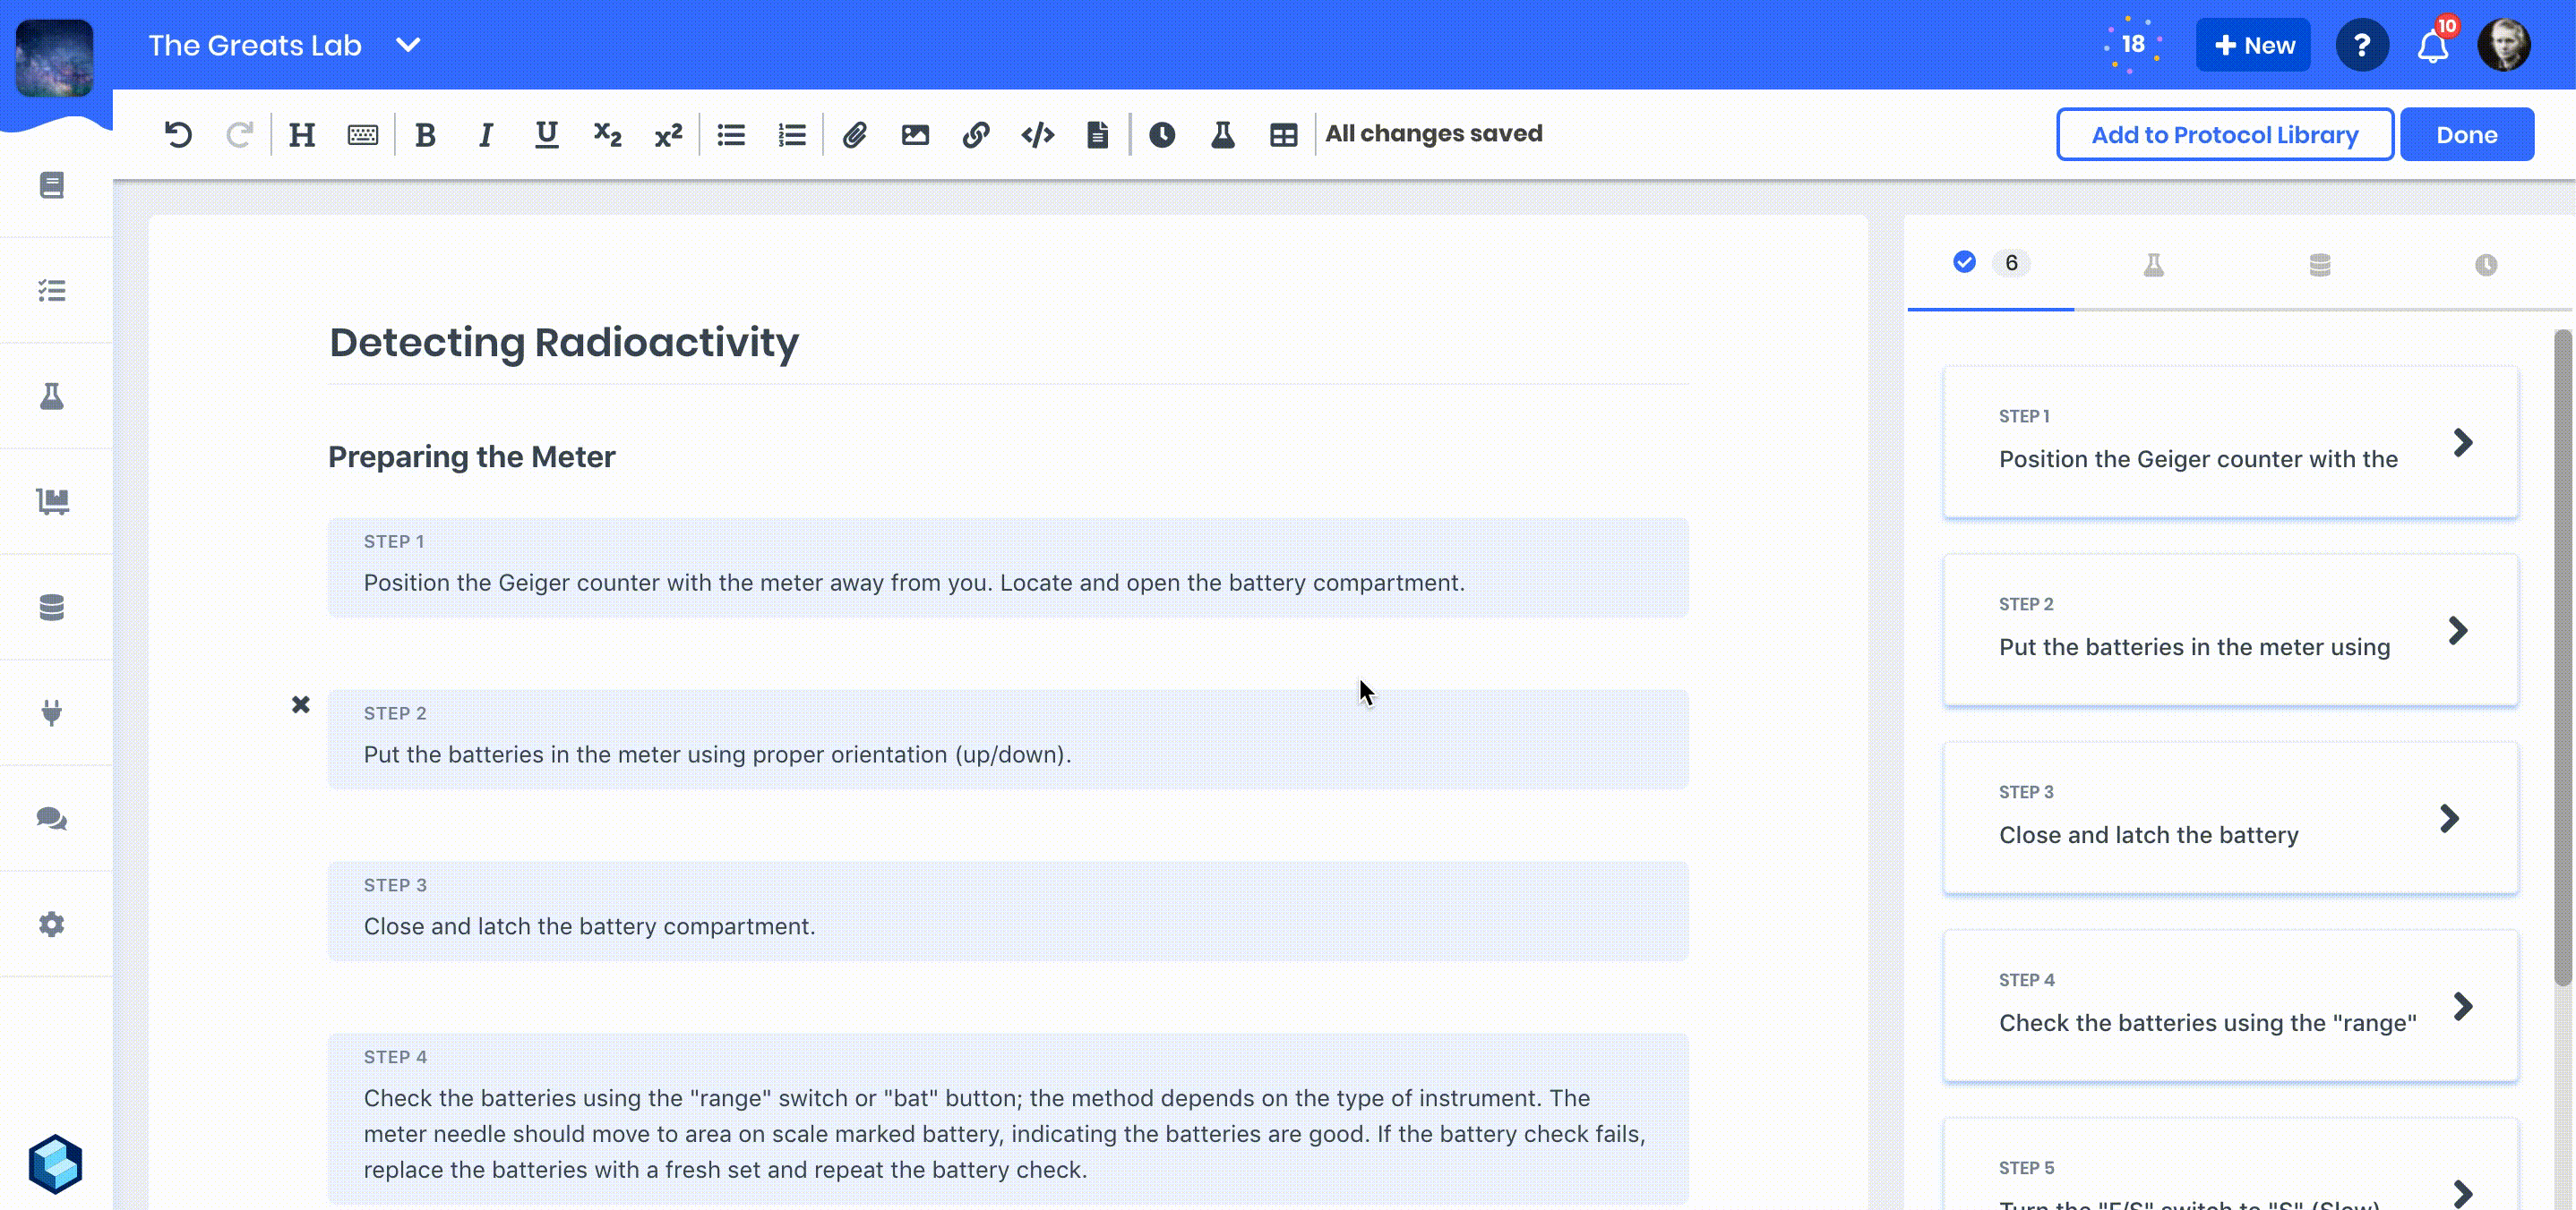
Task: Insert a table using toolbar icon
Action: point(1283,134)
